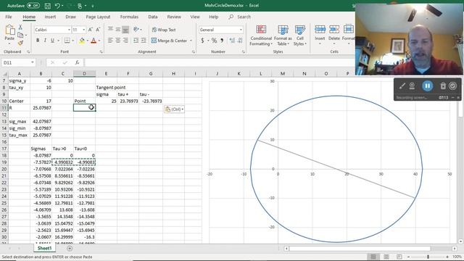Toggle Bold formatting
This screenshot has height=261, width=464.
click(38, 41)
